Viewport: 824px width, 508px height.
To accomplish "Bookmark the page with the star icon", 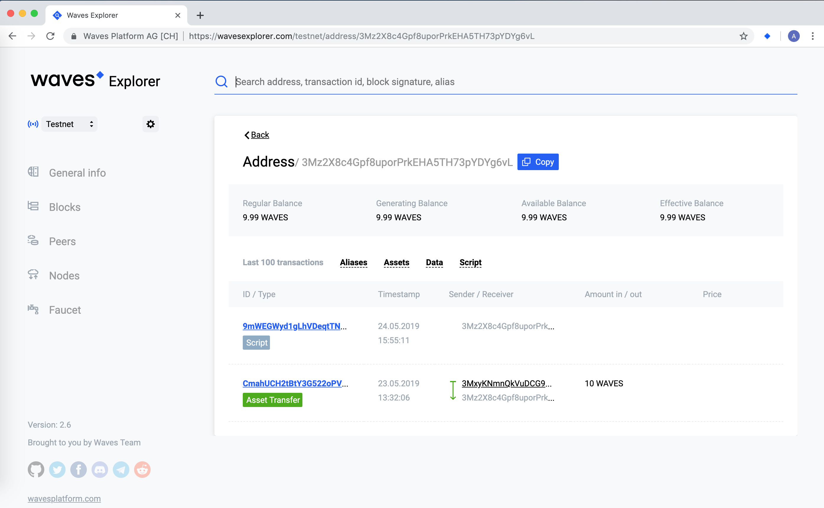I will [x=743, y=36].
